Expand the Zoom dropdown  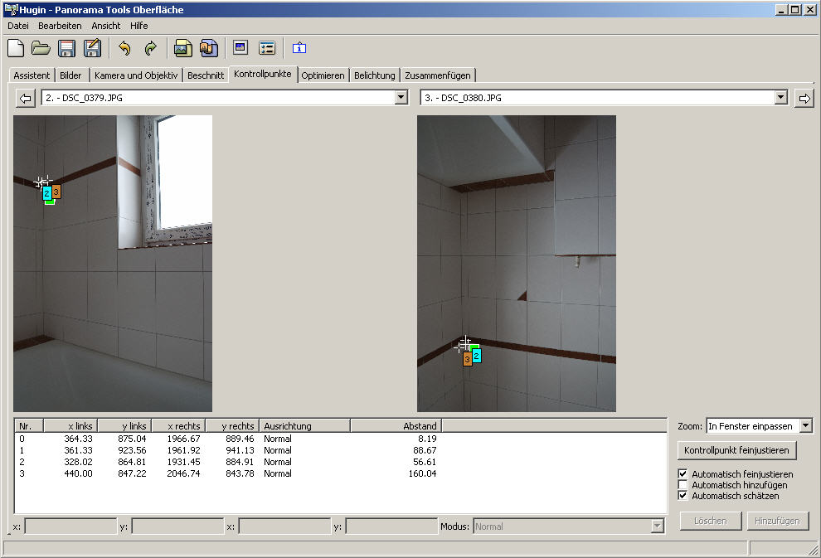coord(805,426)
